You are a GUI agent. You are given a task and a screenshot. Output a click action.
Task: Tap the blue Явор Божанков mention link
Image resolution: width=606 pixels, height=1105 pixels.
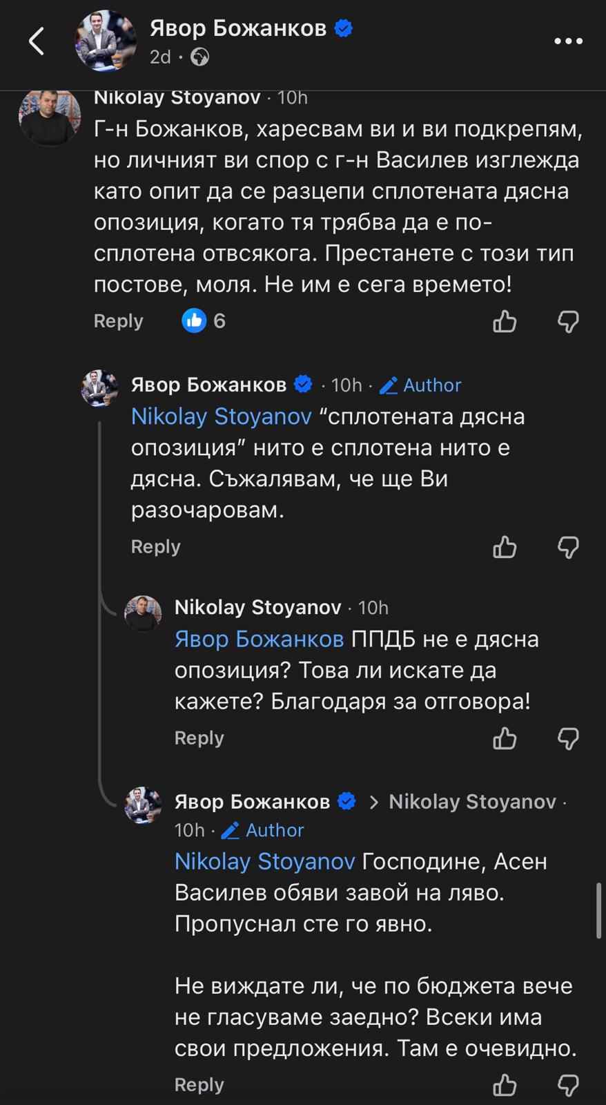coord(259,639)
